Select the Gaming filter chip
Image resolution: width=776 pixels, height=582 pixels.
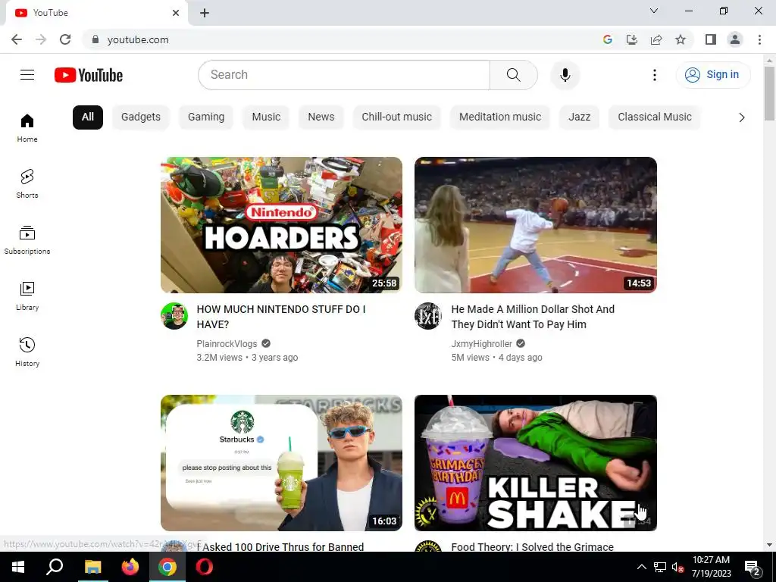[206, 117]
